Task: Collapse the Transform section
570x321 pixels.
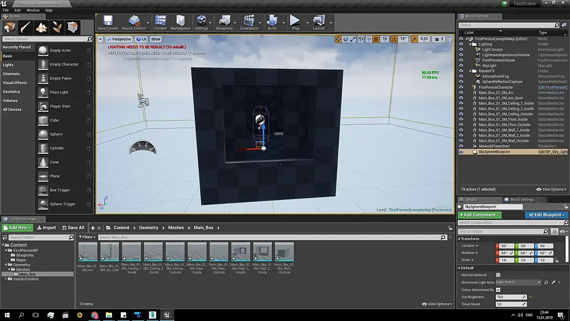Action: (470, 239)
